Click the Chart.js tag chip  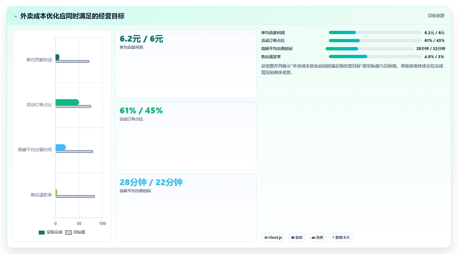(273, 237)
